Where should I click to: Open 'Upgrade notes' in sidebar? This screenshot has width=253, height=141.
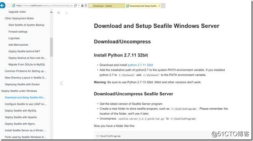[x=17, y=12]
